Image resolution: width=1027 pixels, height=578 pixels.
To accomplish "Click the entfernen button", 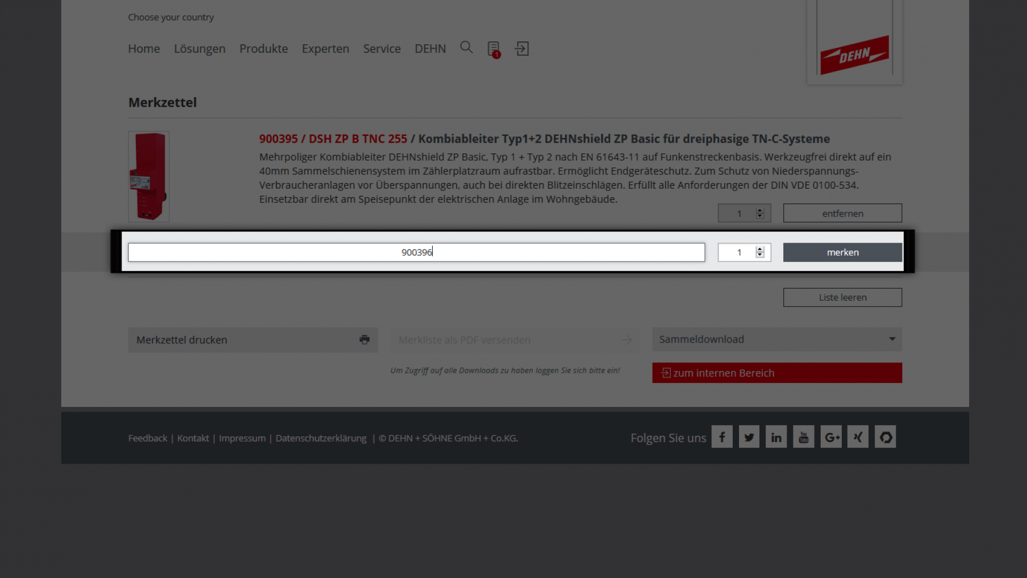I will [842, 213].
